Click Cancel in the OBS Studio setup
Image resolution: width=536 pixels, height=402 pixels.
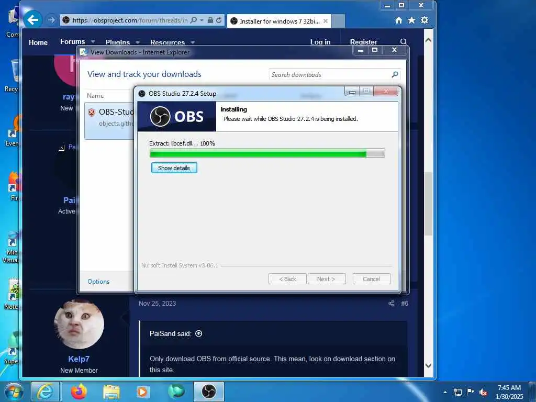coord(371,279)
